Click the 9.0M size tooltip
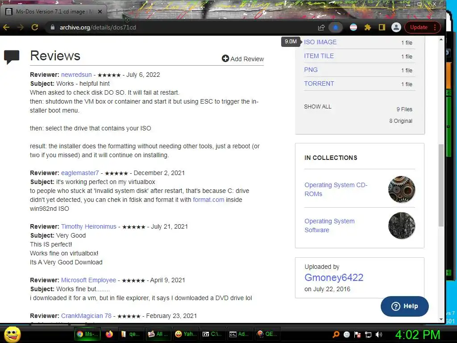The height and width of the screenshot is (343, 457). click(x=291, y=42)
